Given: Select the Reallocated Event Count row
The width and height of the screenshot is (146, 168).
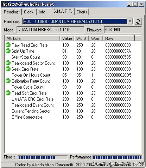Looking at the screenshot, I should click(73, 105).
